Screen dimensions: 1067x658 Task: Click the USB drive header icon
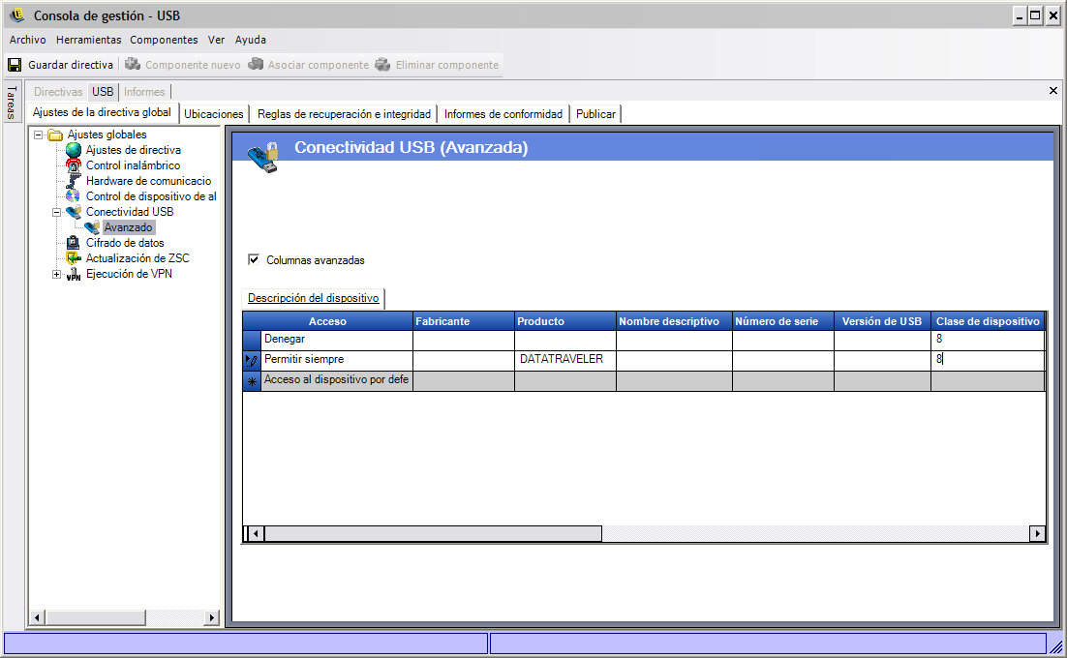point(263,157)
